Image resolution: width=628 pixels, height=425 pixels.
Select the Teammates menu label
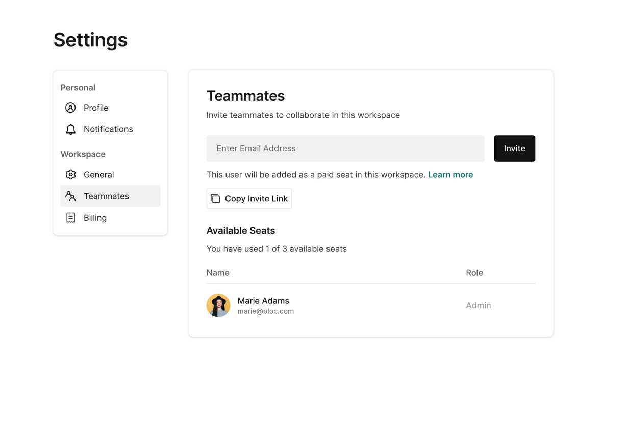click(106, 196)
